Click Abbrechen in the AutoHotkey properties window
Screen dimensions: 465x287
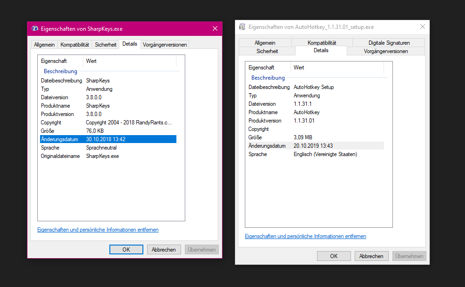(371, 256)
